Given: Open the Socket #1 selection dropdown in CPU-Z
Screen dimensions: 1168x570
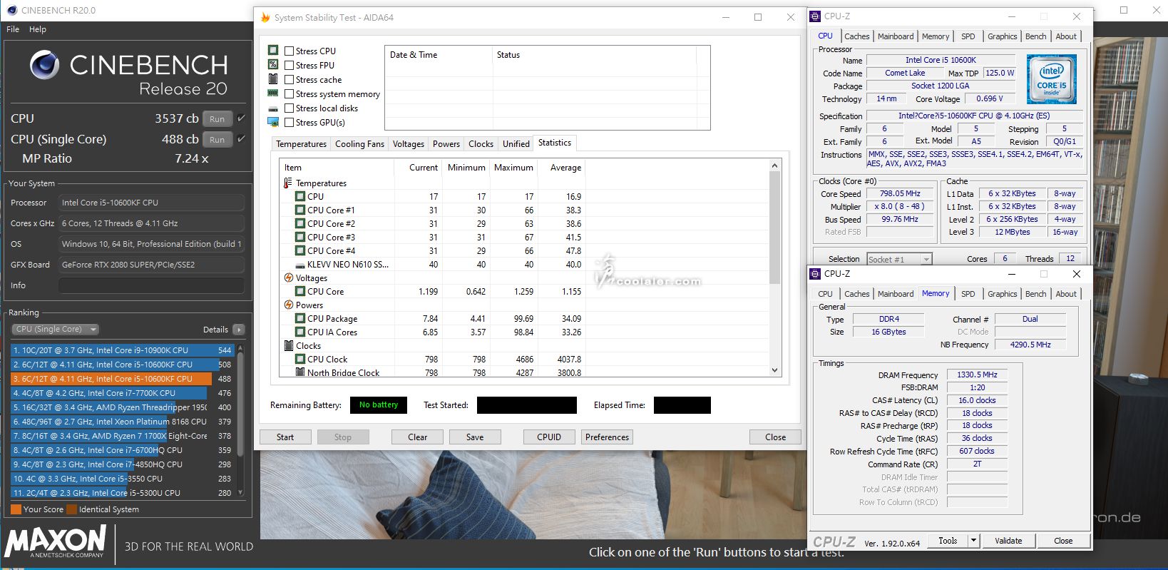Looking at the screenshot, I should [899, 260].
